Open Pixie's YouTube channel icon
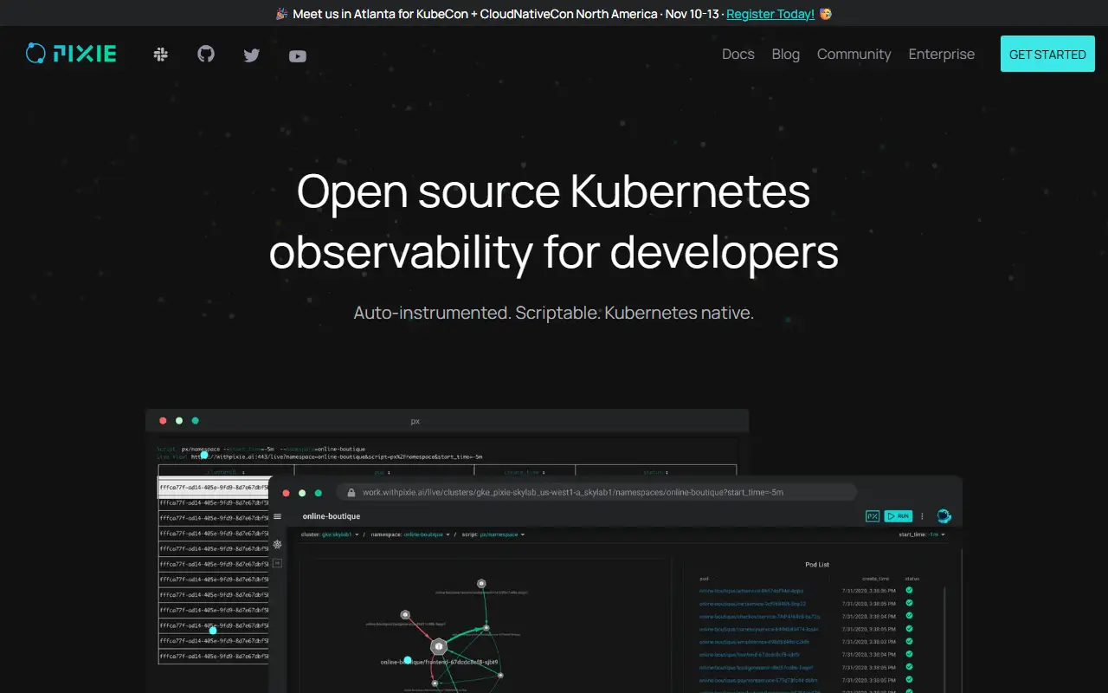This screenshot has height=693, width=1108. [x=298, y=56]
